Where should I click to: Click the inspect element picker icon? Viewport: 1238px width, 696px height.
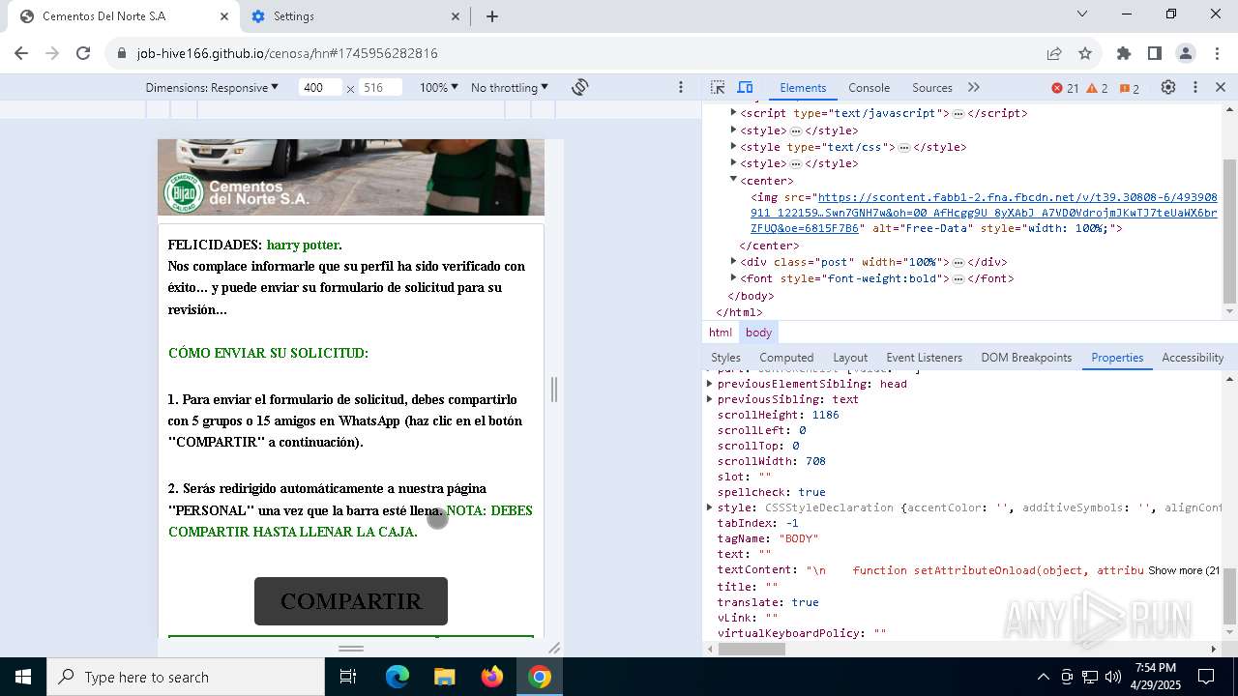coord(718,87)
